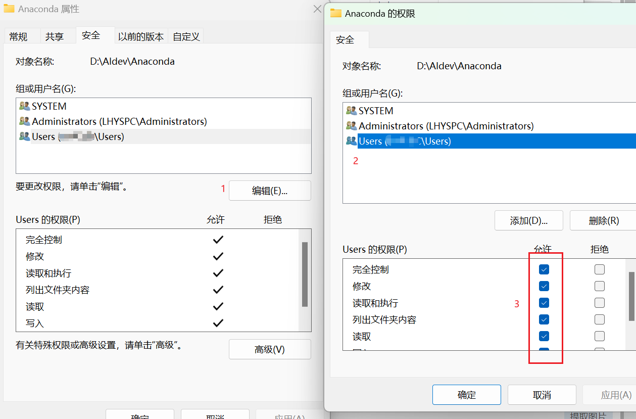This screenshot has height=419, width=636.
Task: Uncheck 允许 checkbox for 修改
Action: pyautogui.click(x=544, y=286)
